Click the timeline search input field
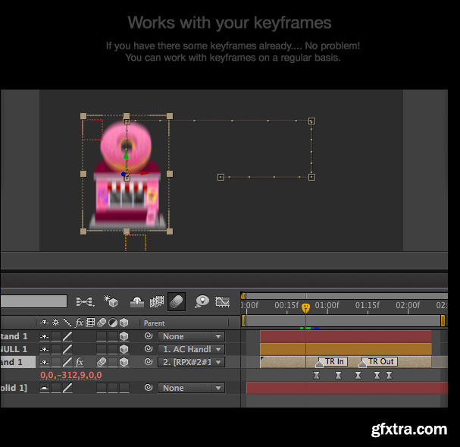 click(33, 301)
